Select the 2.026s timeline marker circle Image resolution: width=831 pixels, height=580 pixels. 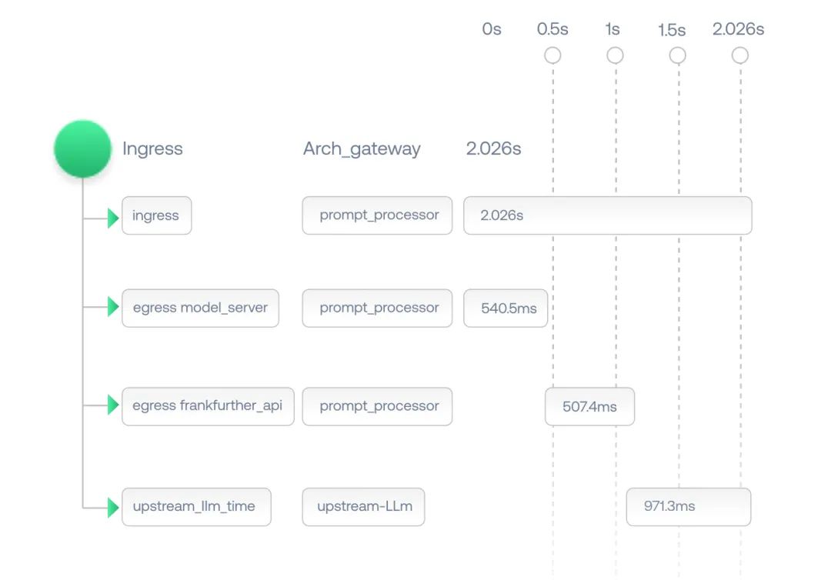pyautogui.click(x=740, y=55)
